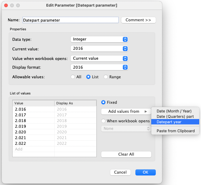Expand the Value when workbook opens dropdown

point(99,58)
